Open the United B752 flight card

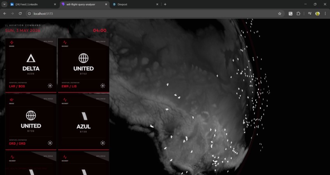coord(84,65)
